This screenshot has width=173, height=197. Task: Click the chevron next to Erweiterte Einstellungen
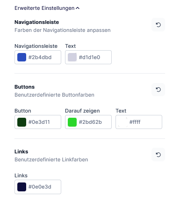tap(78, 8)
